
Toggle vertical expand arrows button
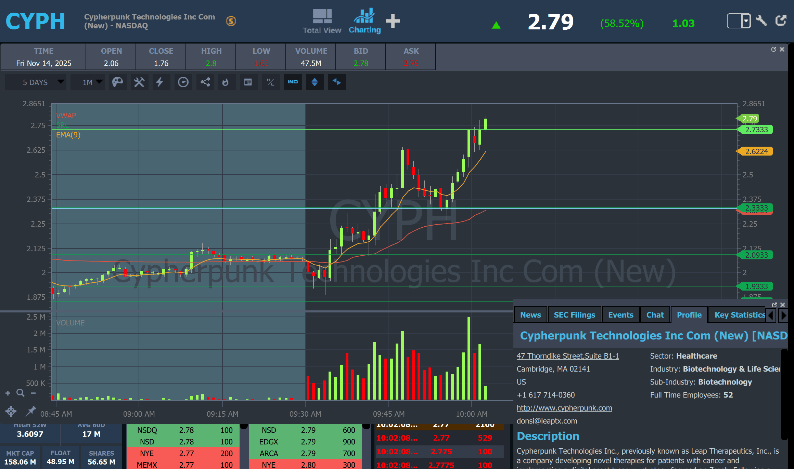pyautogui.click(x=315, y=82)
